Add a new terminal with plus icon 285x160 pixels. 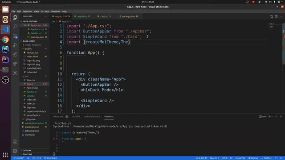click(269, 116)
